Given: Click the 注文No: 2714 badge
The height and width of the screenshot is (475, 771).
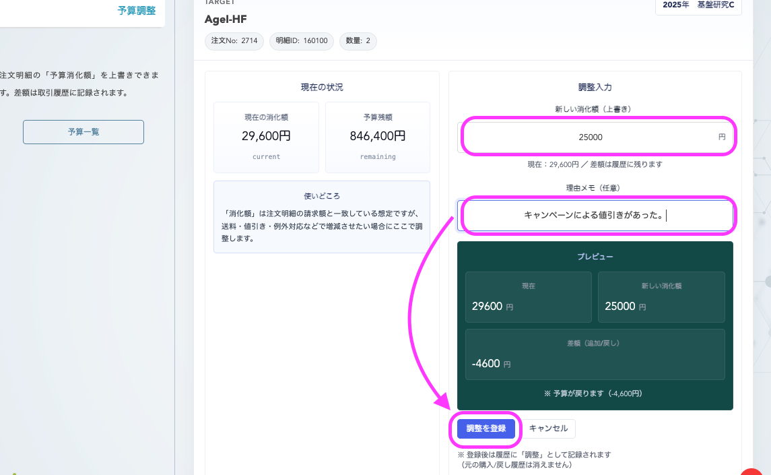Looking at the screenshot, I should click(234, 41).
